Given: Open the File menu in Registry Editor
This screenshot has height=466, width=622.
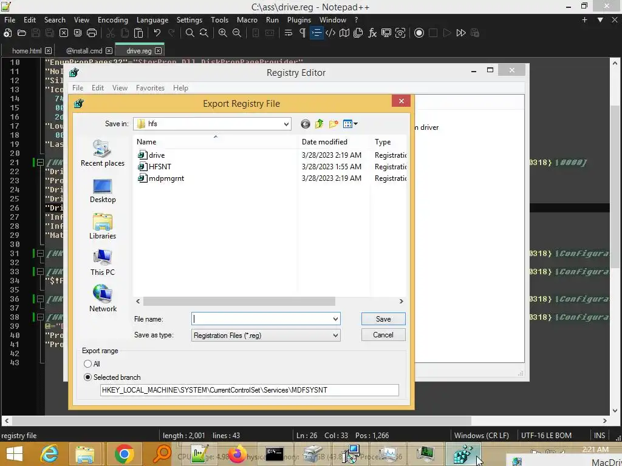Looking at the screenshot, I should (78, 88).
